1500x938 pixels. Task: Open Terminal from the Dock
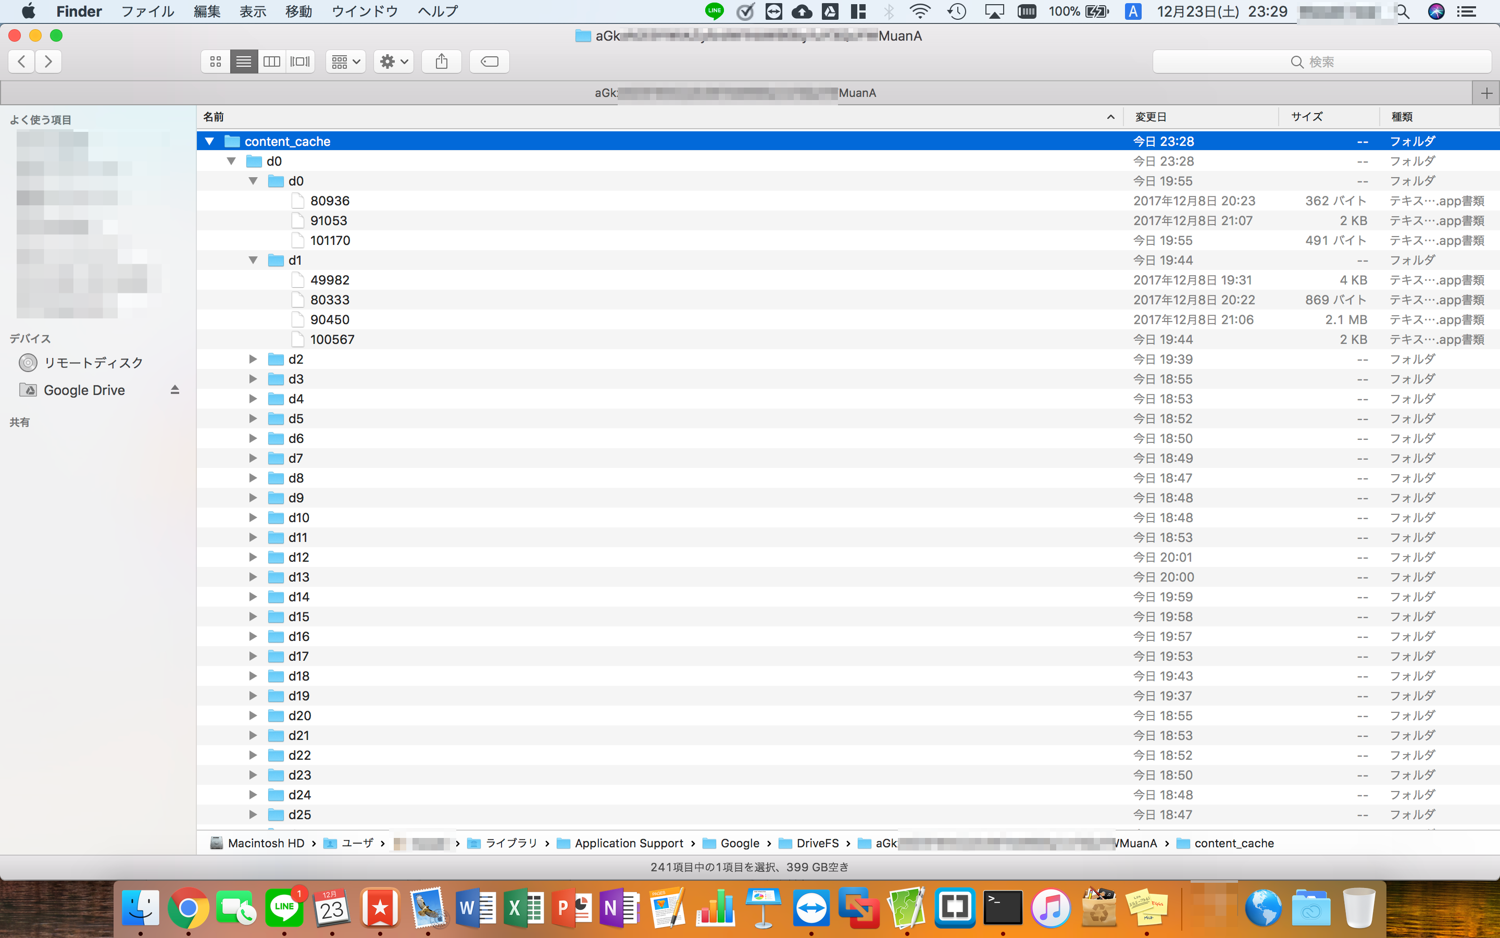click(1002, 908)
